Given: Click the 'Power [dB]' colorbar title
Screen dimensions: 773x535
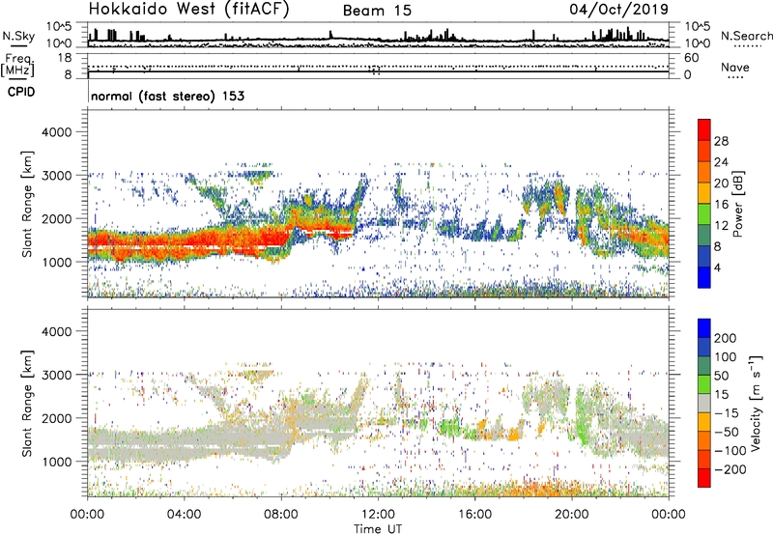Looking at the screenshot, I should (x=738, y=204).
